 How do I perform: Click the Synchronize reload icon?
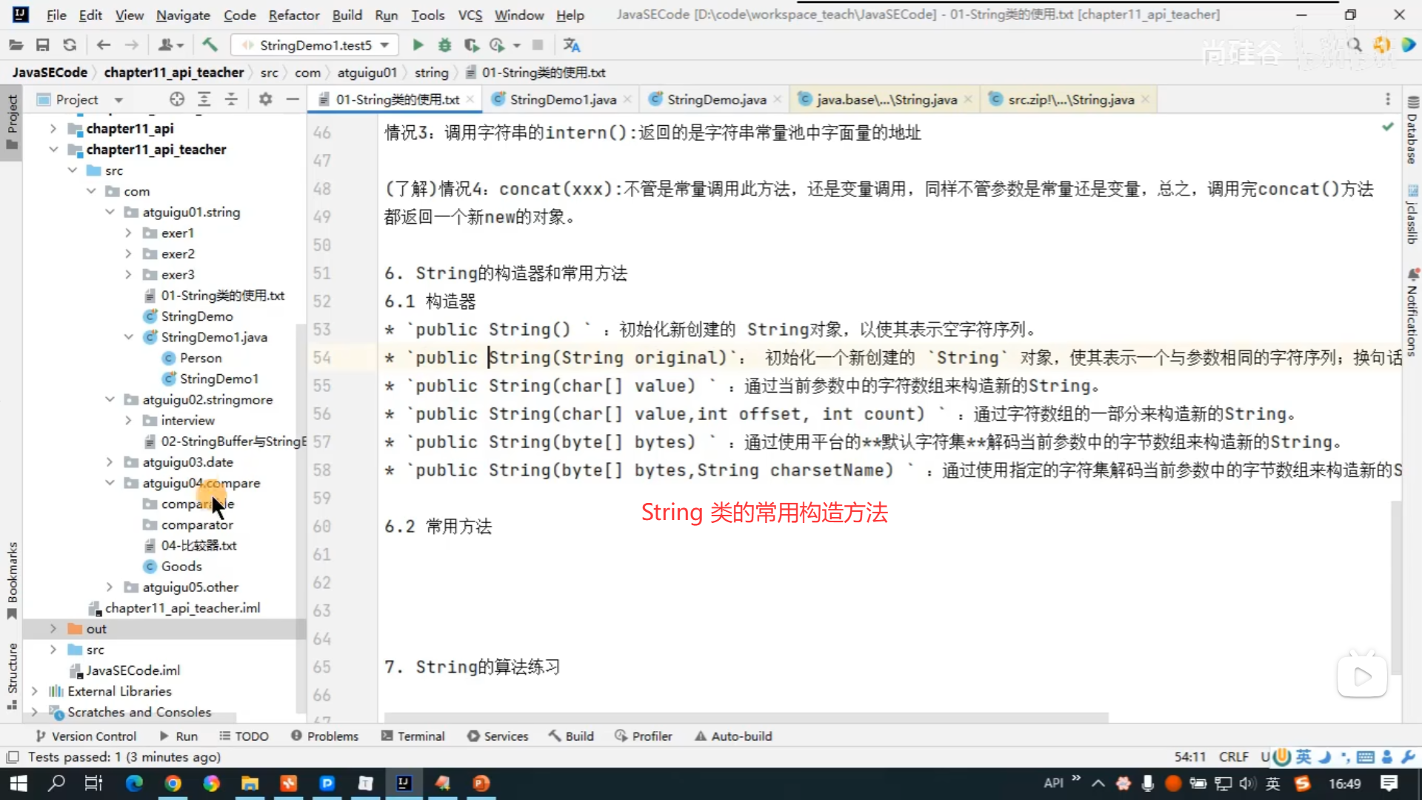click(x=70, y=45)
